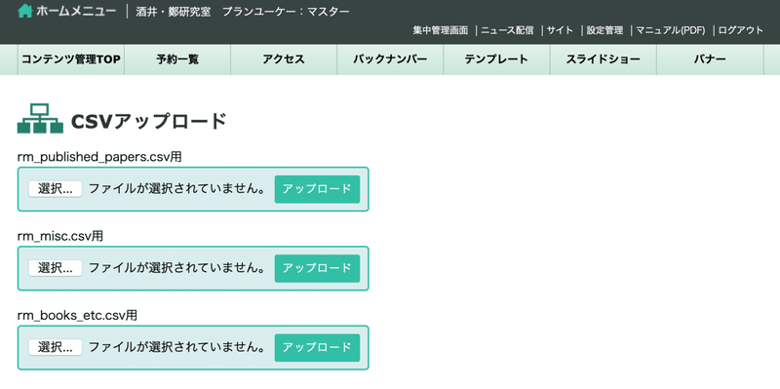Click the home icon beside ホームメニュー
This screenshot has width=780, height=389.
tap(25, 11)
